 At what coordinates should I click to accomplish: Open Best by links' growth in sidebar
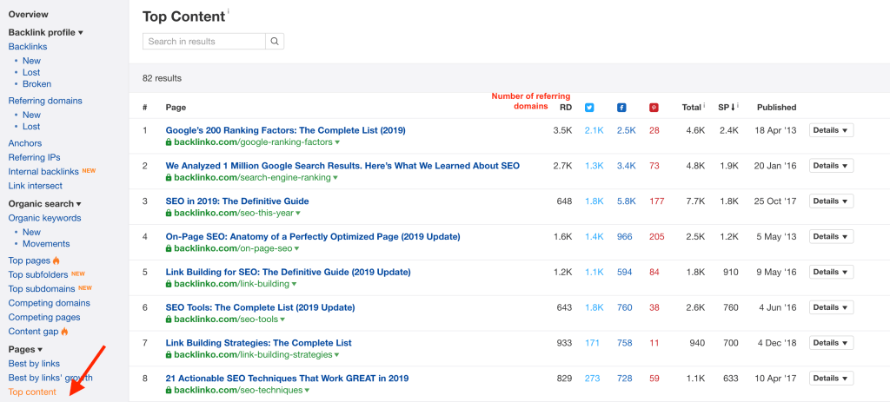(x=50, y=378)
